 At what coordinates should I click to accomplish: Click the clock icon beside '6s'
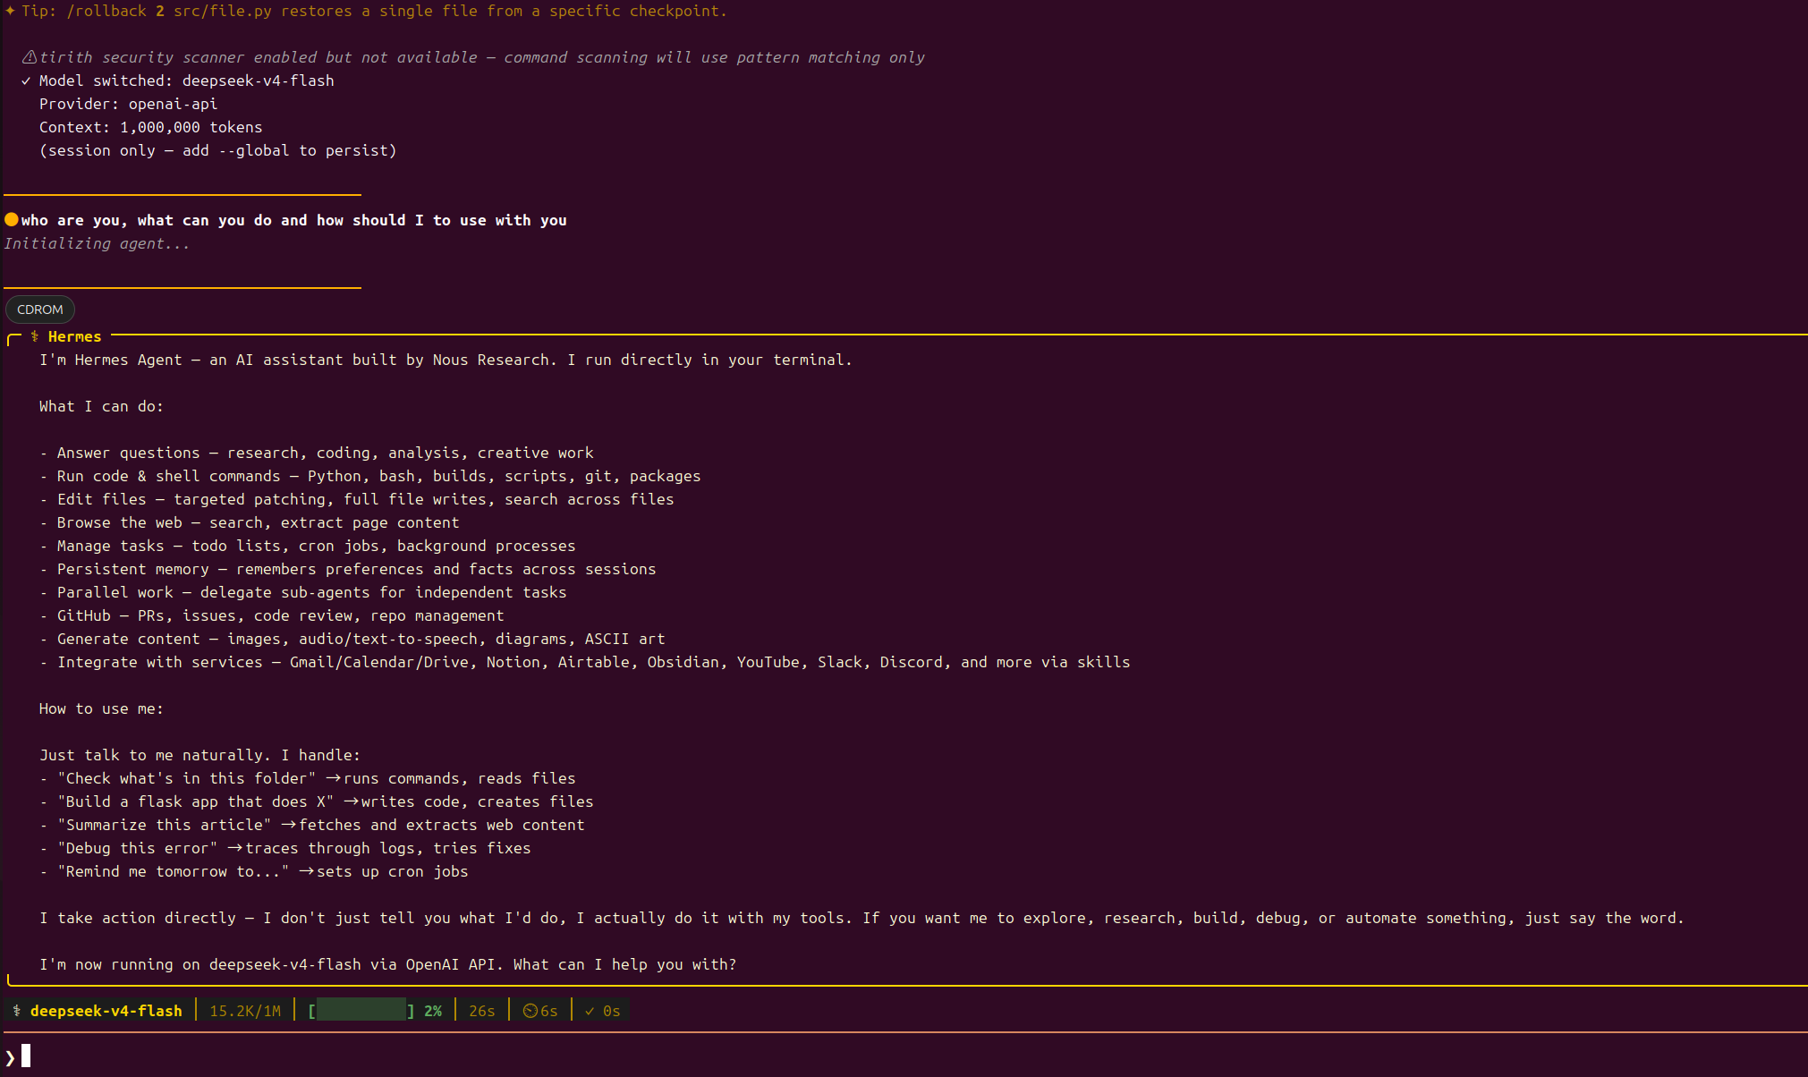tap(530, 1011)
